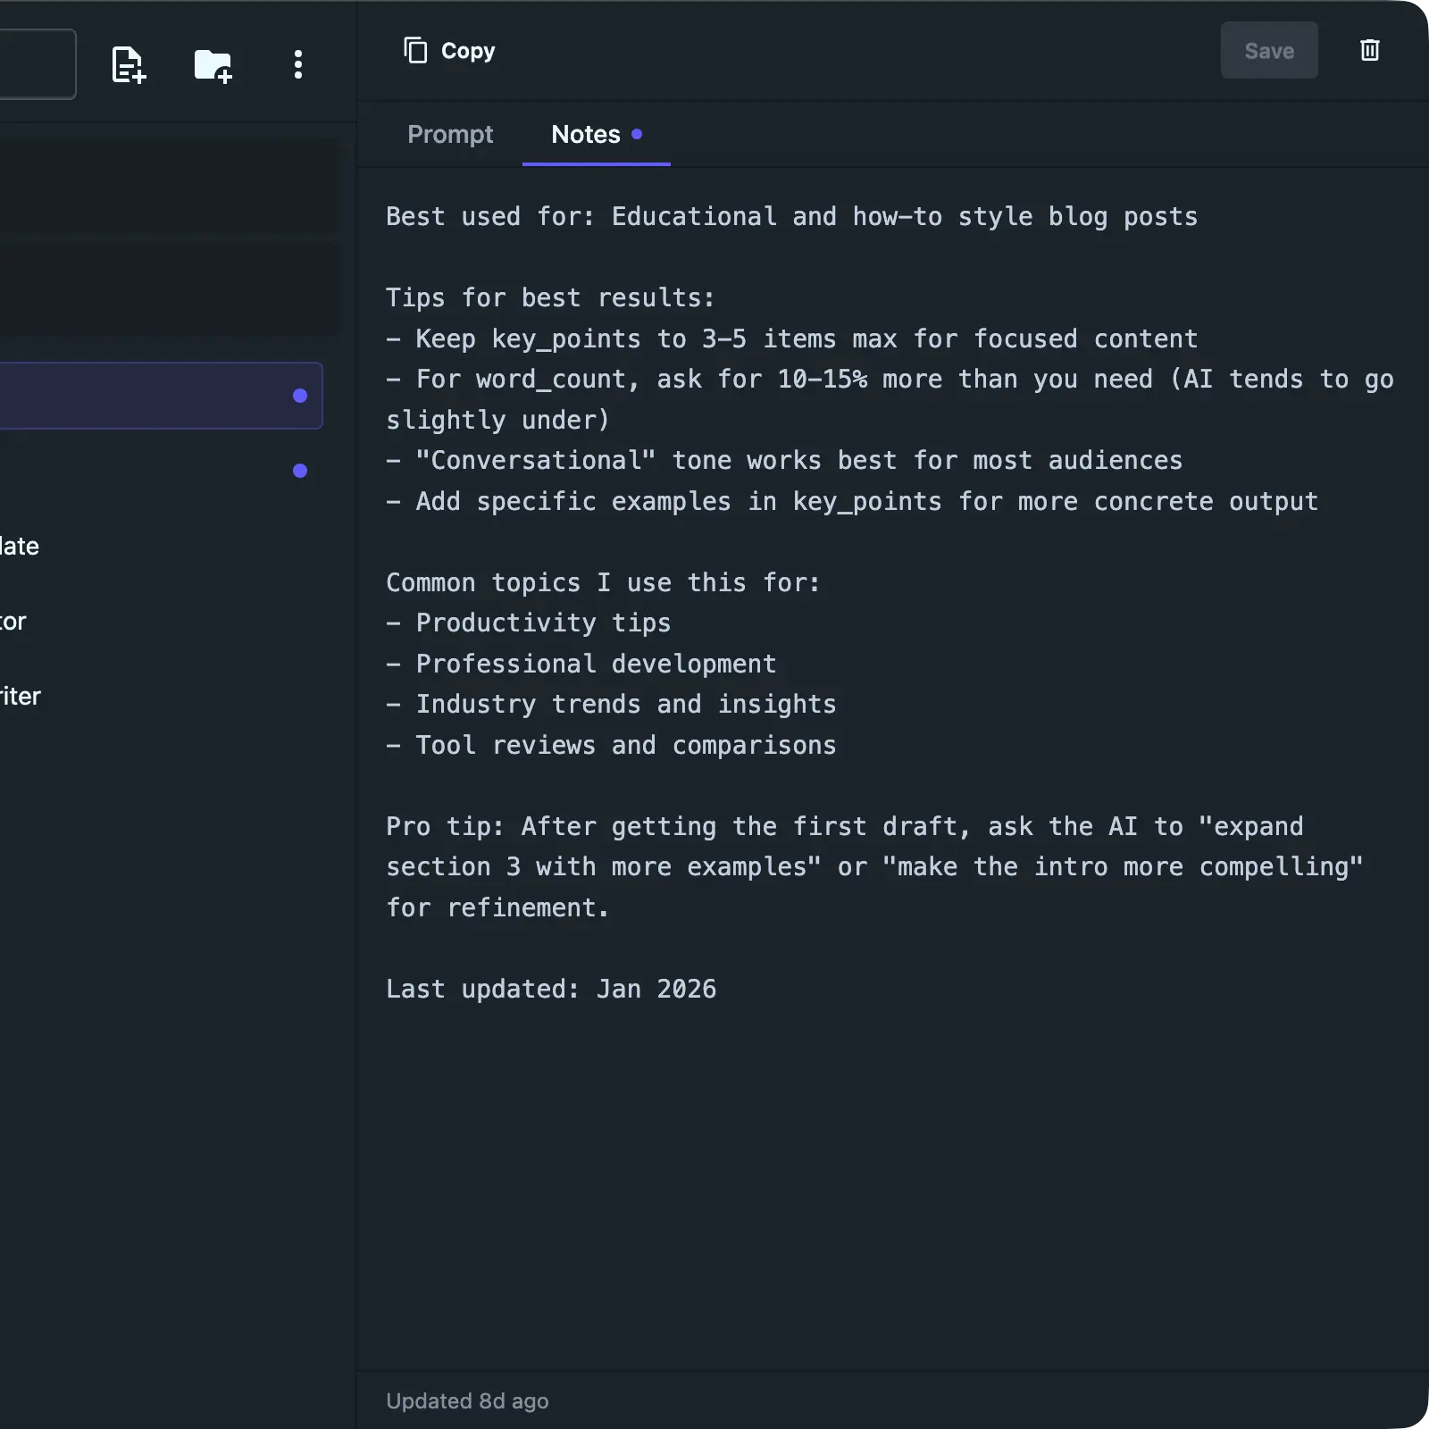Screen dimensions: 1429x1429
Task: Click the highlighted sidebar item's purple dot
Action: [x=300, y=396]
